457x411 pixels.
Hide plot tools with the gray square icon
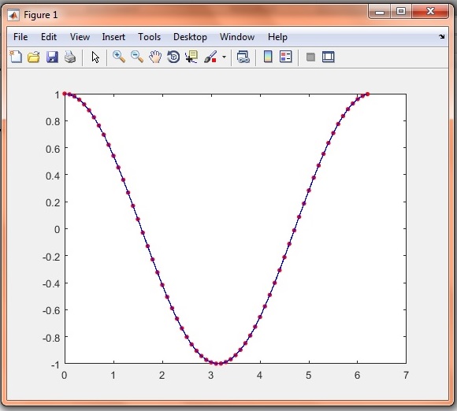coord(310,57)
